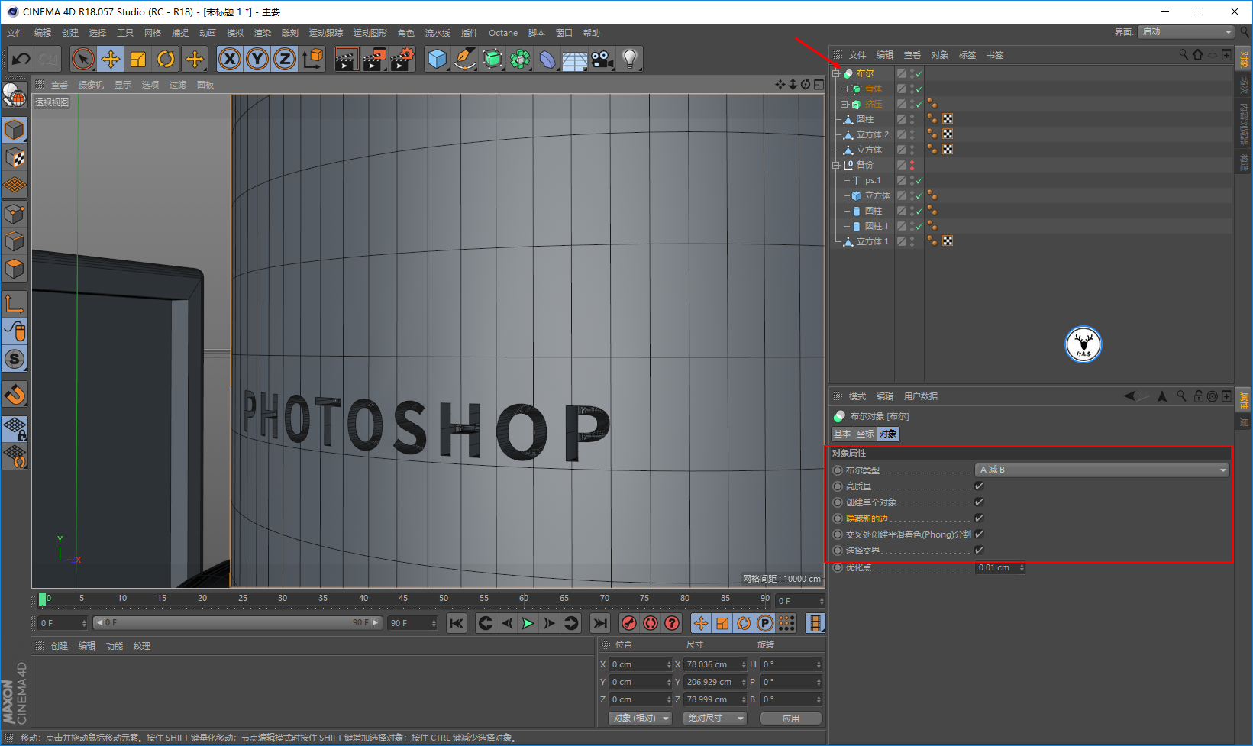
Task: Click the stepper arrows of 优化点 field
Action: 1022,567
